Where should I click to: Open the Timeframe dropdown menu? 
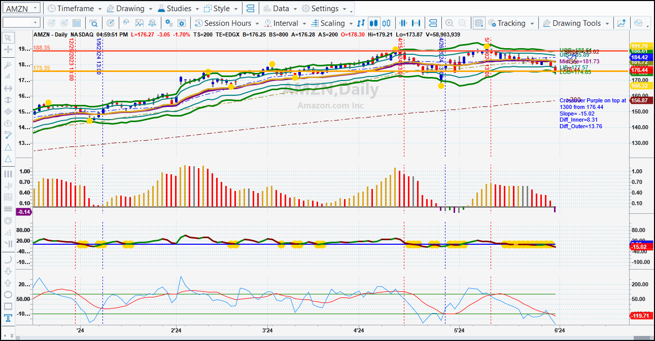[x=74, y=9]
